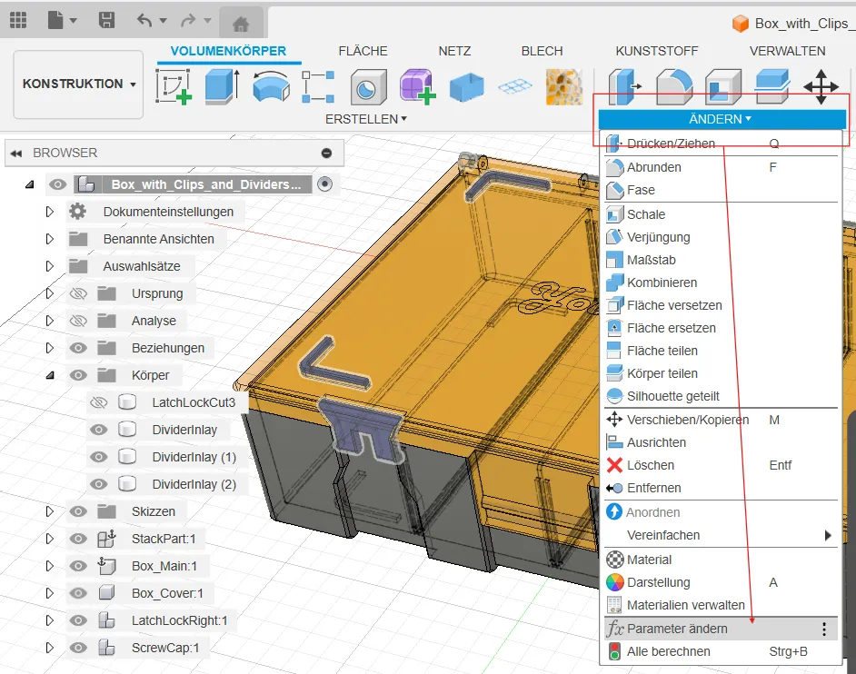This screenshot has width=856, height=674.
Task: Toggle visibility of root Box_with_Clips component
Action: coord(57,184)
